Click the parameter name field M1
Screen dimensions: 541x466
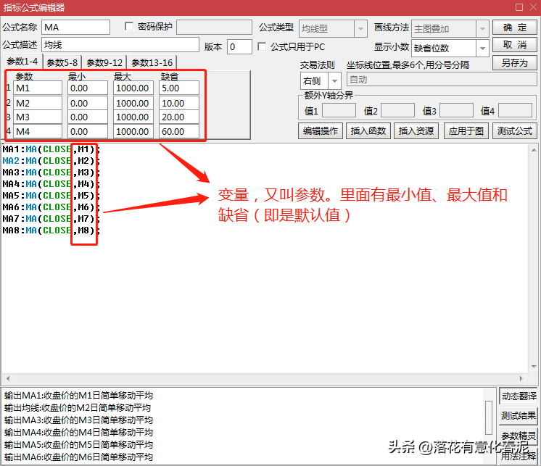click(x=38, y=88)
